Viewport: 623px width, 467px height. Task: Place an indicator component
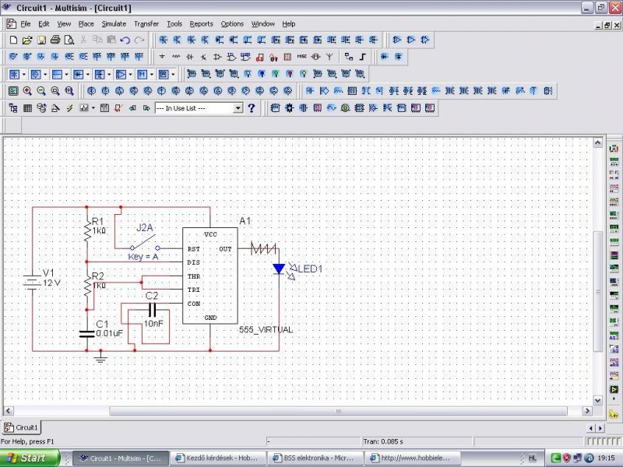tap(287, 57)
